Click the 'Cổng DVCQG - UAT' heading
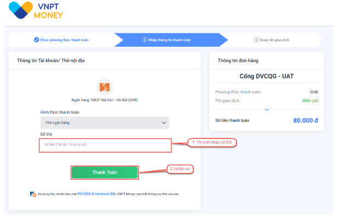Screen dimensions: 340x217 [267, 76]
